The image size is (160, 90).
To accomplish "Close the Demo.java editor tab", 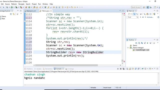I will pos(51,11).
